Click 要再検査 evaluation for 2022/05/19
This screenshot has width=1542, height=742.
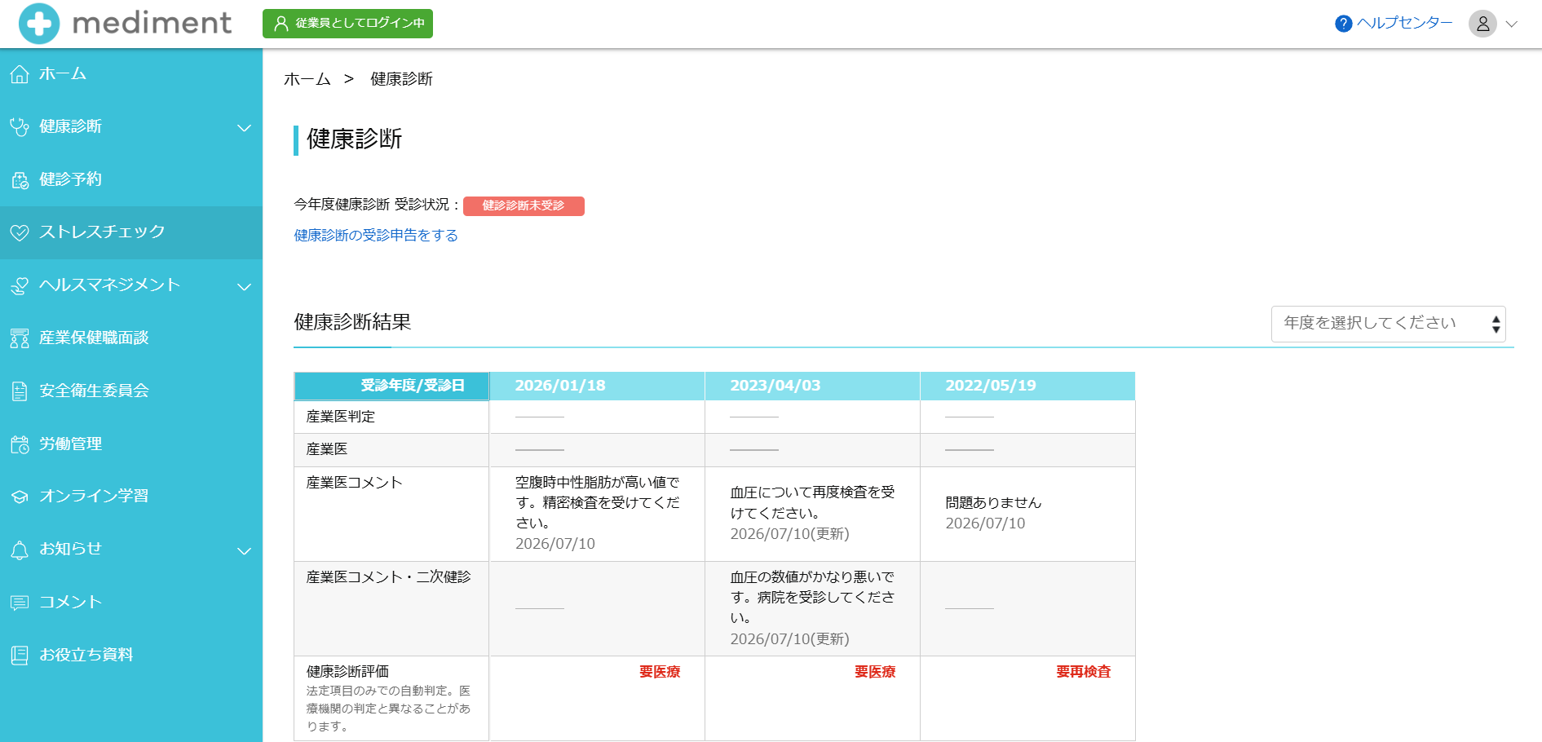(1083, 672)
